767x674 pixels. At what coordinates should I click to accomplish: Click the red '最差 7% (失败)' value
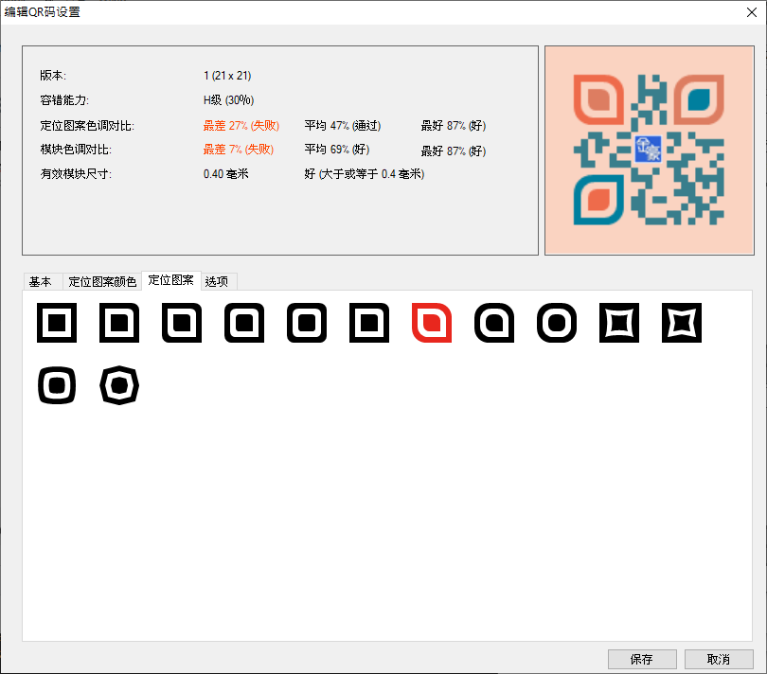pyautogui.click(x=239, y=150)
